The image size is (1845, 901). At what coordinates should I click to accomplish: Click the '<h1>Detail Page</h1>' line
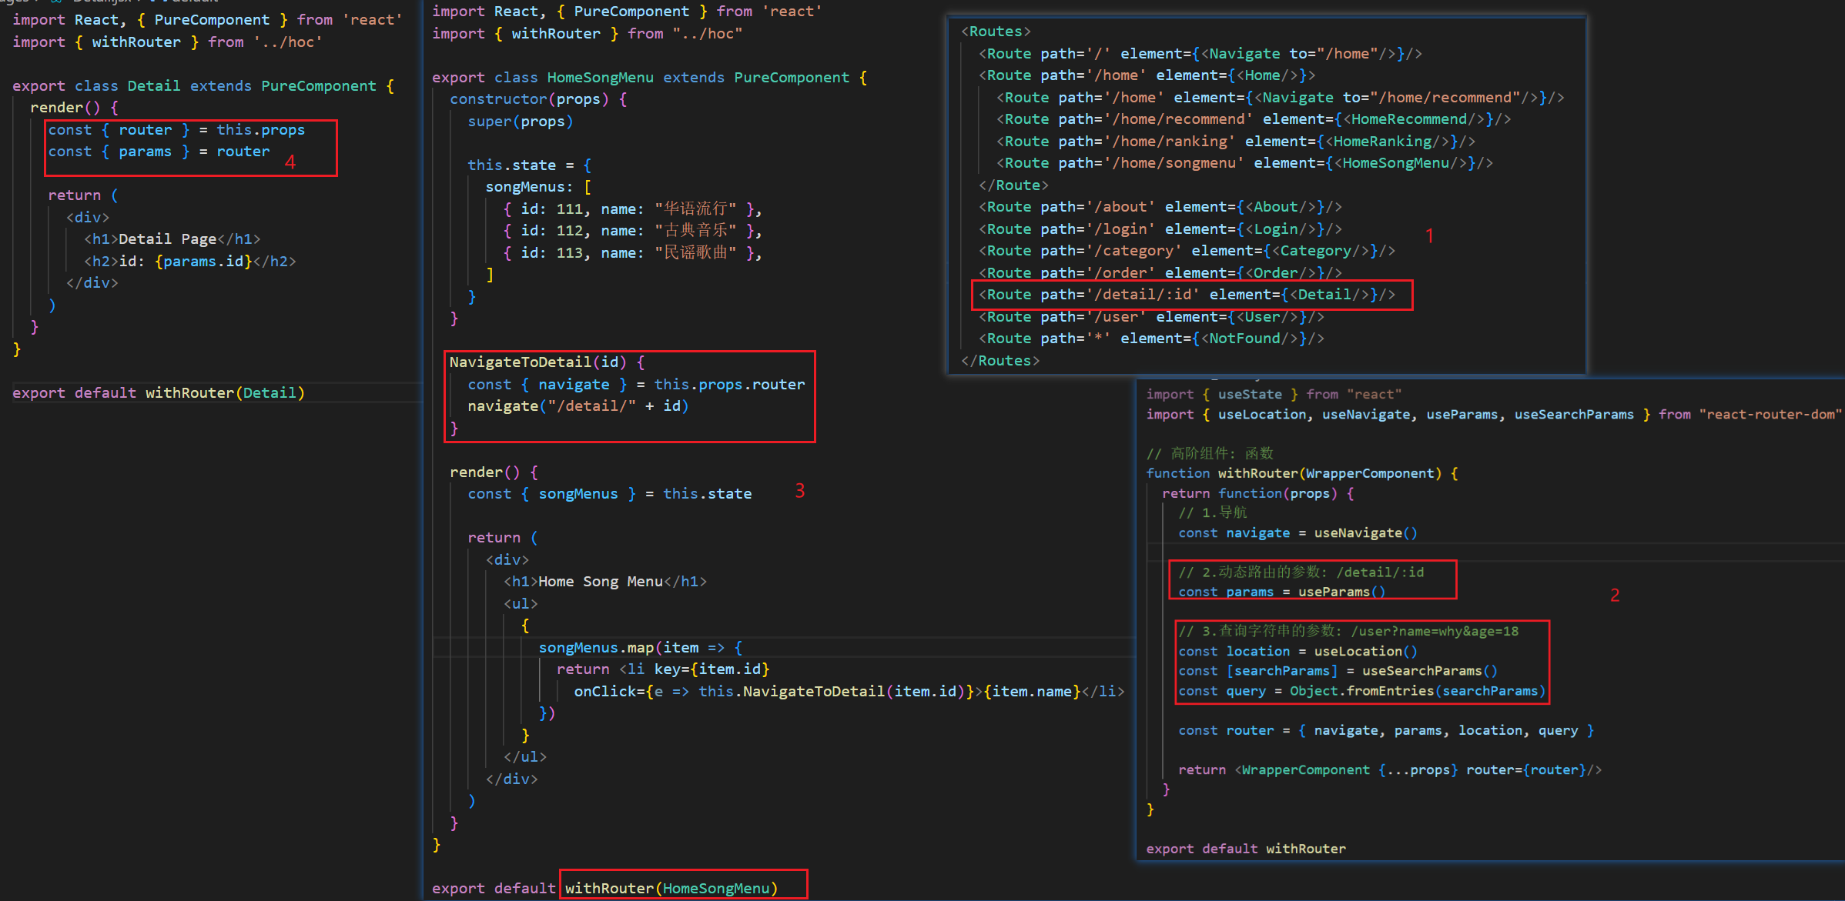coord(172,239)
